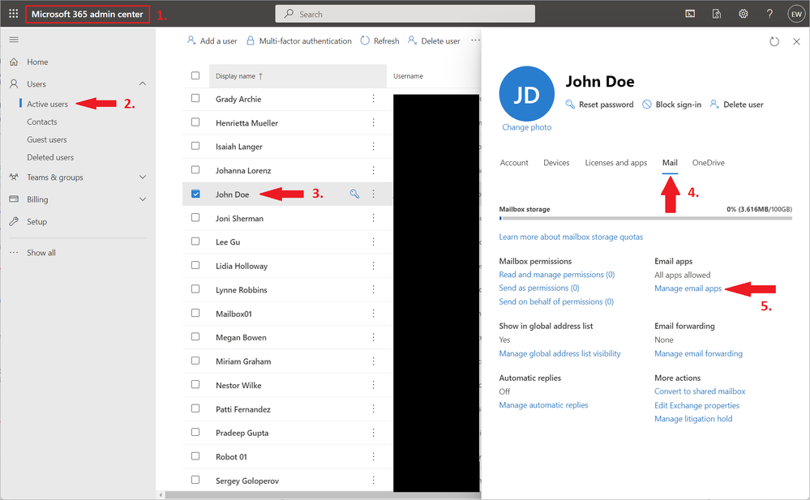Click the Billing card icon
810x500 pixels.
14,199
